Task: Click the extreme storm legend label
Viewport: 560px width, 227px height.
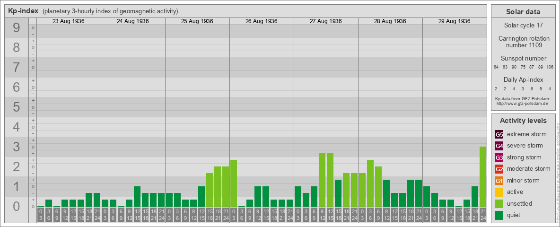Action: pyautogui.click(x=527, y=134)
